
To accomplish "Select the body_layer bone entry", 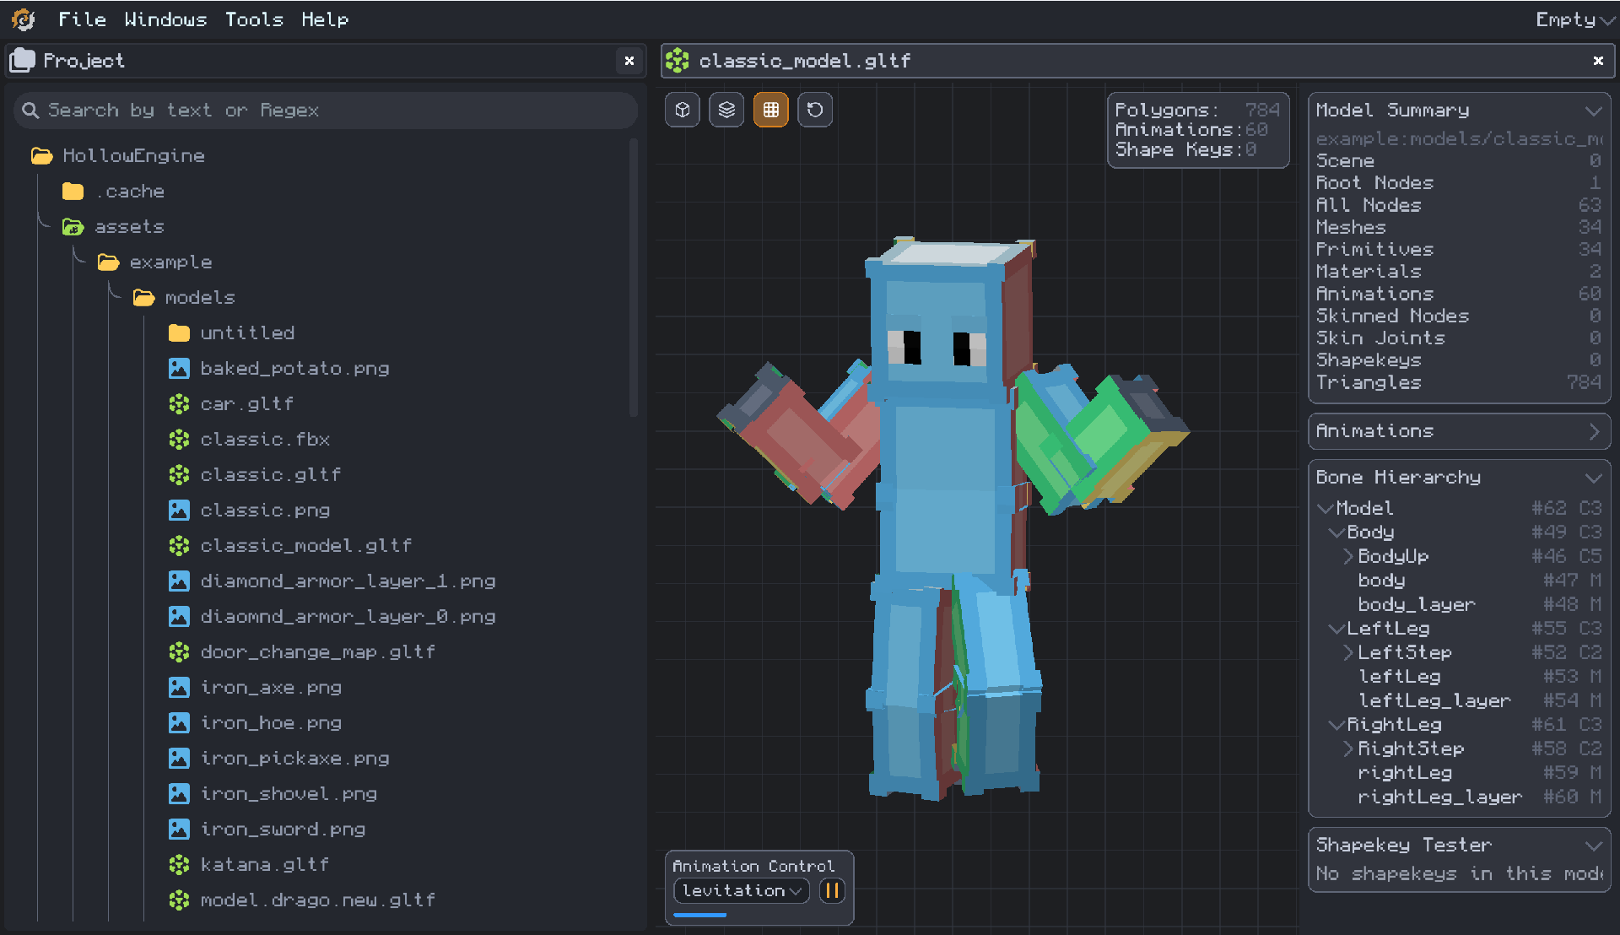I will [1417, 604].
